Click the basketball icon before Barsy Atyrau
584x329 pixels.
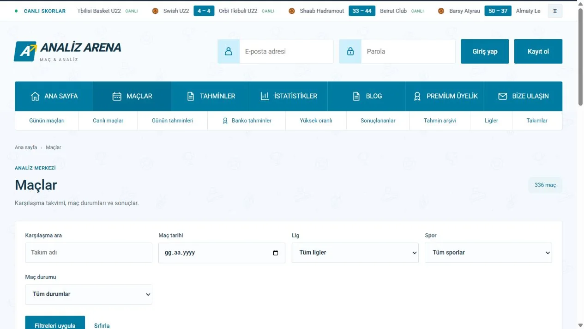[x=441, y=11]
